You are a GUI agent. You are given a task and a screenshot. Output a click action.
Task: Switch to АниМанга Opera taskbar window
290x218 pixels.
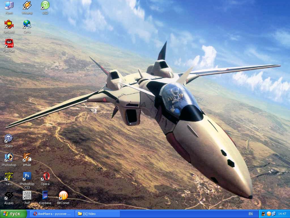(x=52, y=214)
